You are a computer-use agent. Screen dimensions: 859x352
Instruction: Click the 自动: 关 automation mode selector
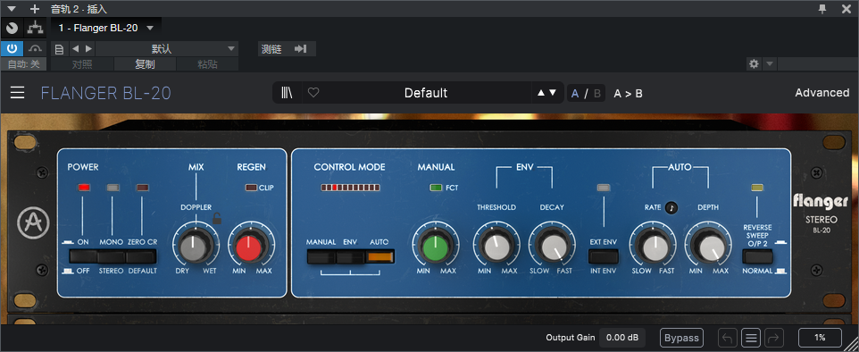[23, 64]
